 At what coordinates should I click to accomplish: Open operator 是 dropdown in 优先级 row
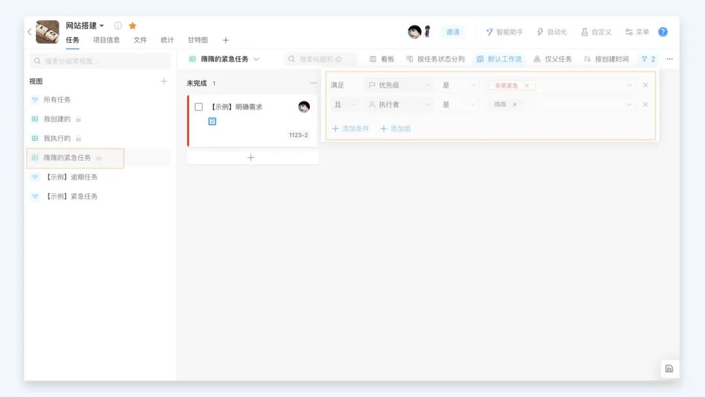(x=458, y=85)
